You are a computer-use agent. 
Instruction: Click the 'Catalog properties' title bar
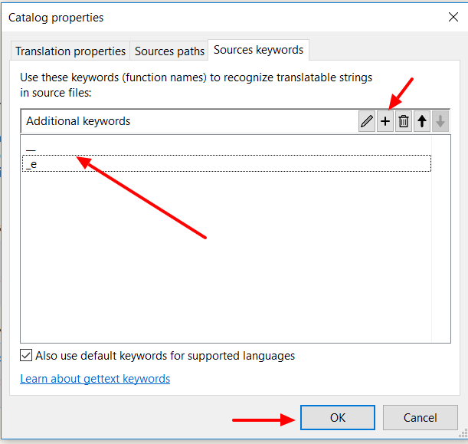click(x=191, y=17)
